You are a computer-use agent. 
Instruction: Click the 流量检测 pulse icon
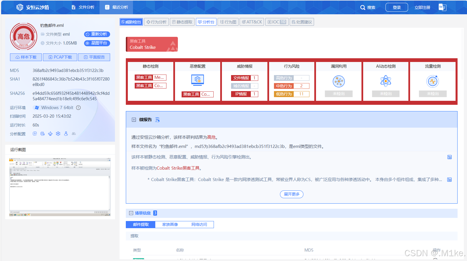(x=433, y=81)
